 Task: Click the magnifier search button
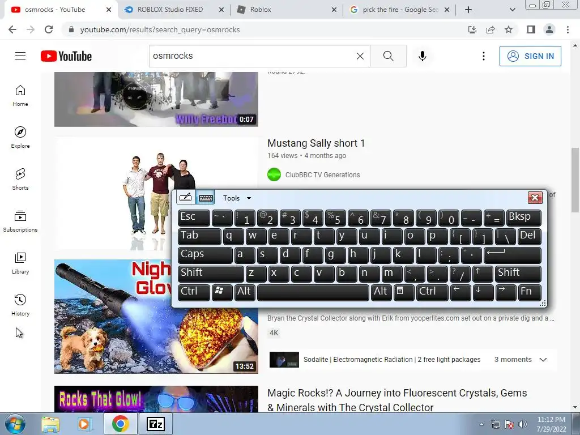[389, 56]
